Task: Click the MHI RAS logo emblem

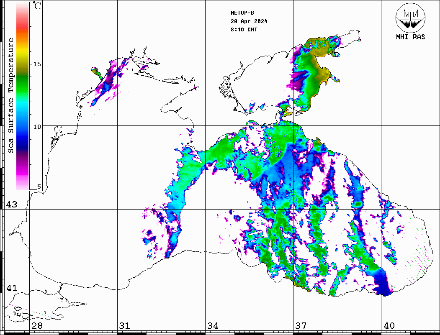Action: tap(411, 18)
